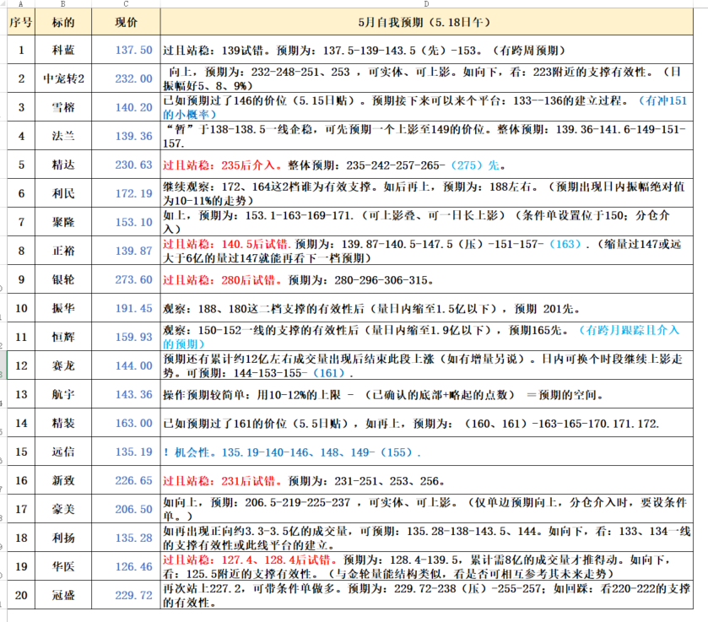This screenshot has height=622, width=708.
Task: Select the cell 航宇
Action: click(x=63, y=394)
